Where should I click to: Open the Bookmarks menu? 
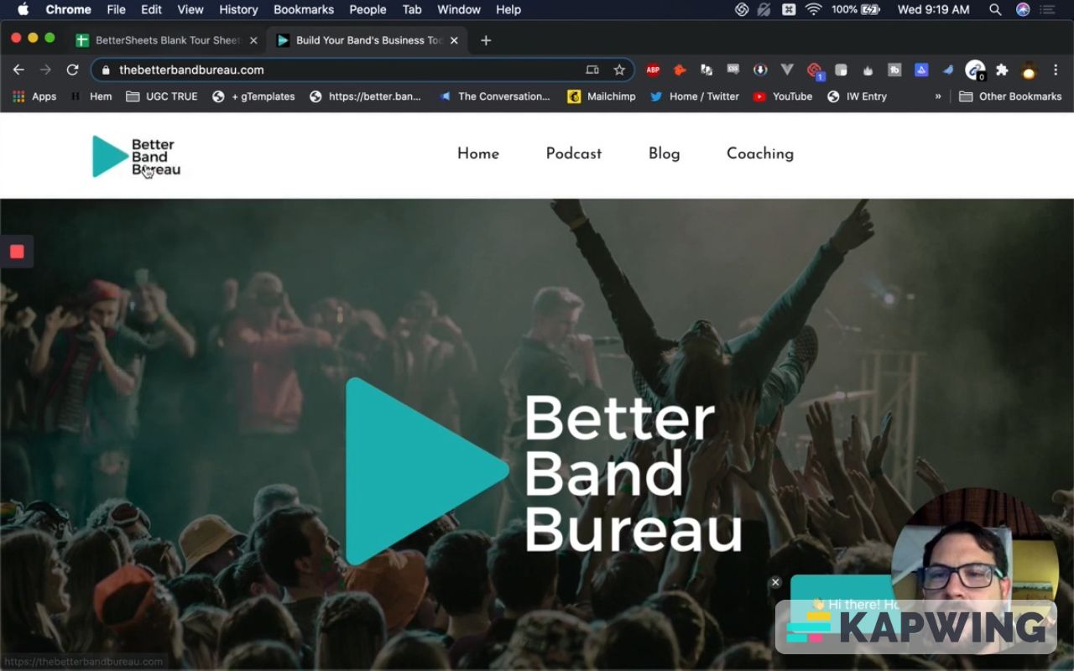click(304, 9)
